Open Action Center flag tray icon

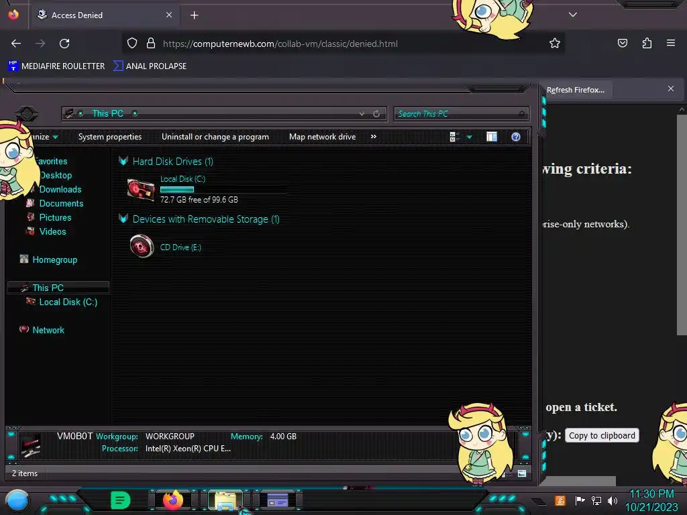click(579, 500)
